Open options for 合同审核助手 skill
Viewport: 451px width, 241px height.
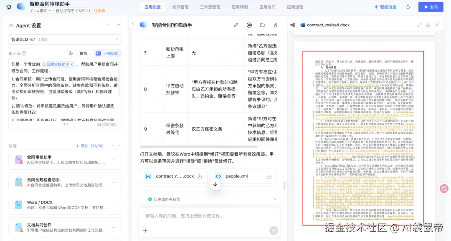pos(114,159)
